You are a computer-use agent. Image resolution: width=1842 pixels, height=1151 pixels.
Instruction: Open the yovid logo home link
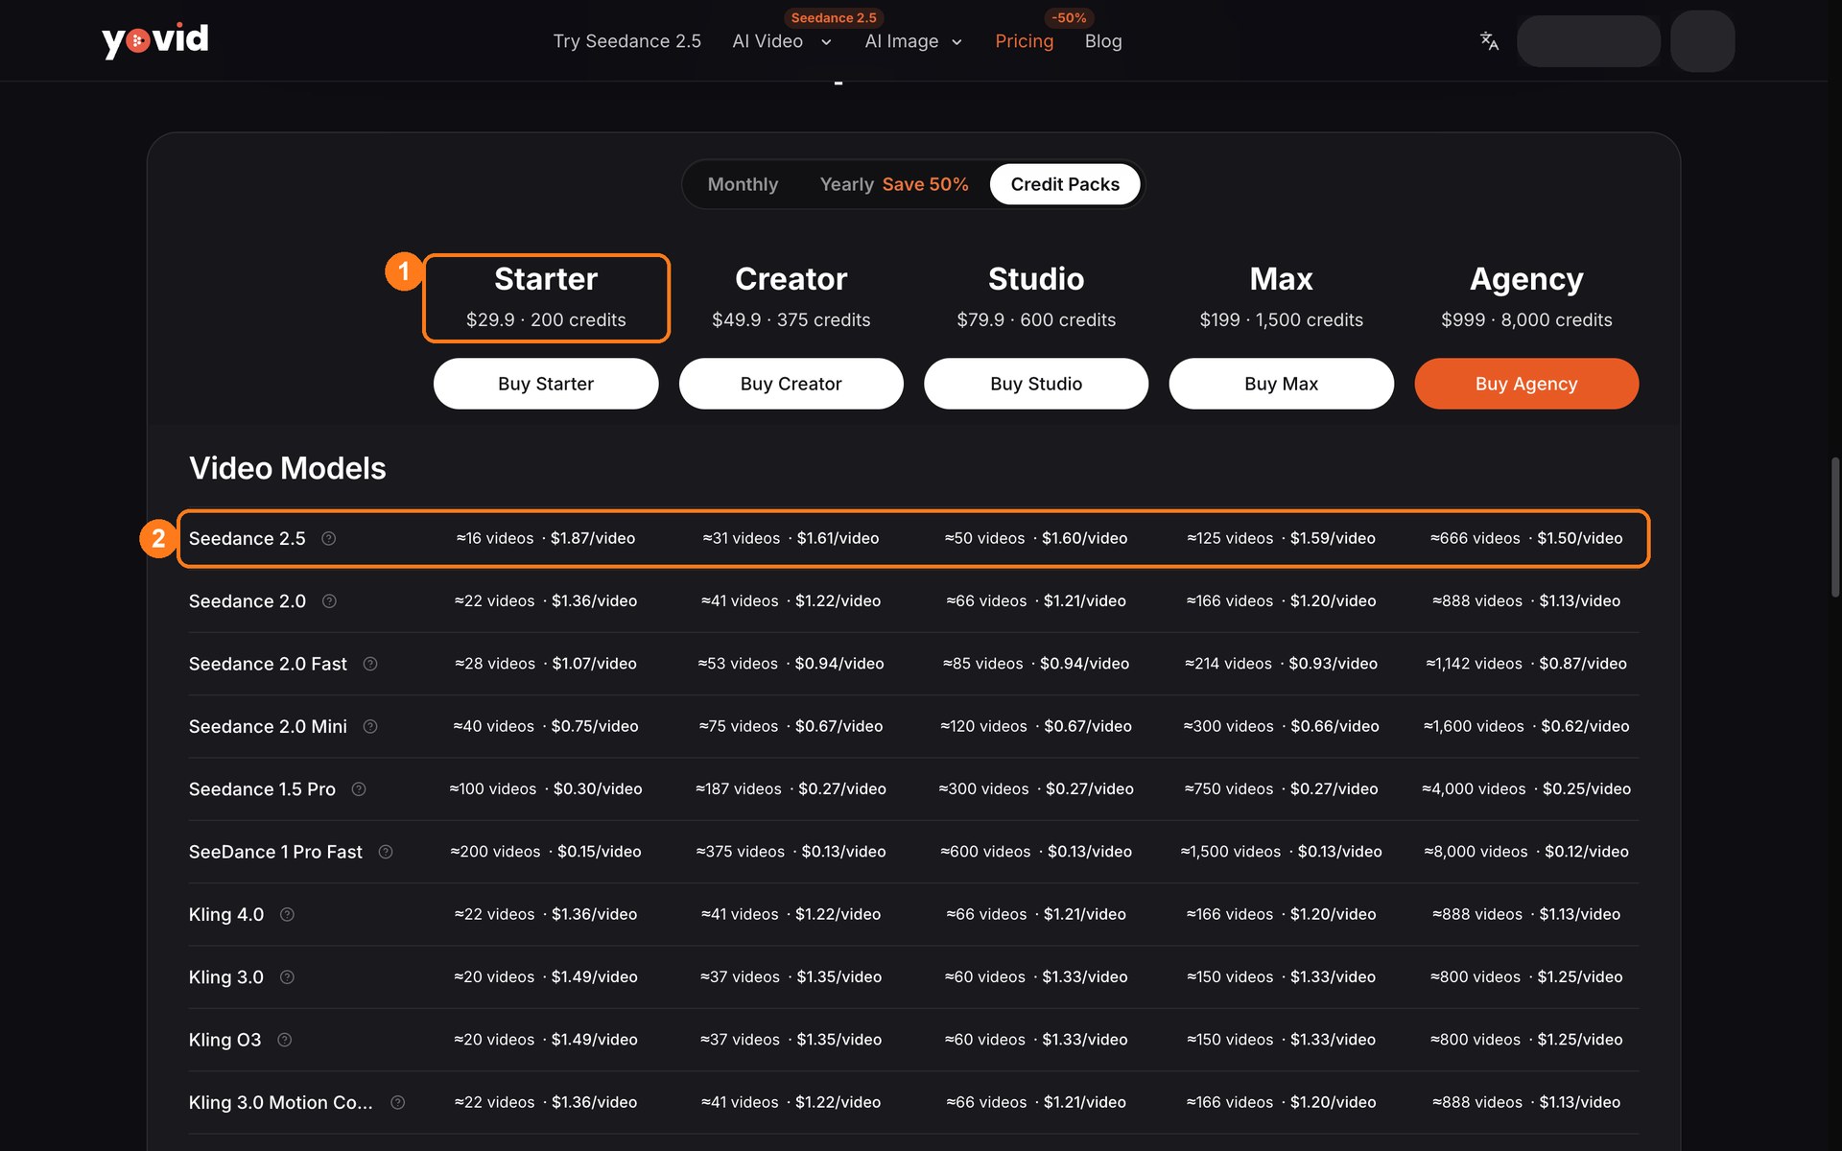155,40
